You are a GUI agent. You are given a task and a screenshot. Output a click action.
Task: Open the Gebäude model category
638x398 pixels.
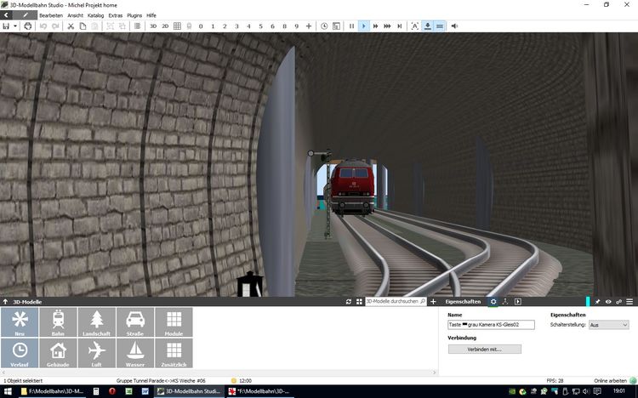pyautogui.click(x=58, y=353)
